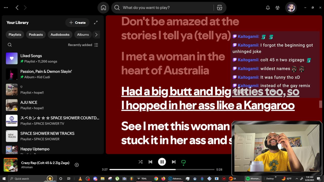Open the What's New notifications bell
This screenshot has width=324, height=182.
click(x=268, y=8)
